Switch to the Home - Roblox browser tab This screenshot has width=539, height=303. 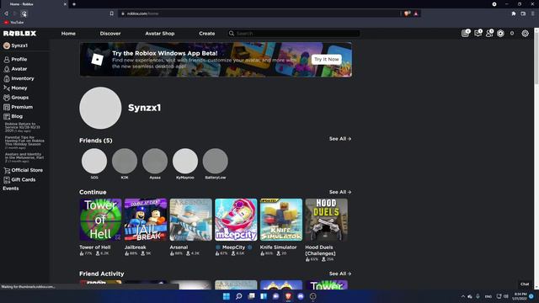pyautogui.click(x=35, y=4)
